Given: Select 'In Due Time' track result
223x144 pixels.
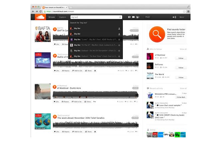Looking at the screenshot, I should click(x=96, y=56).
